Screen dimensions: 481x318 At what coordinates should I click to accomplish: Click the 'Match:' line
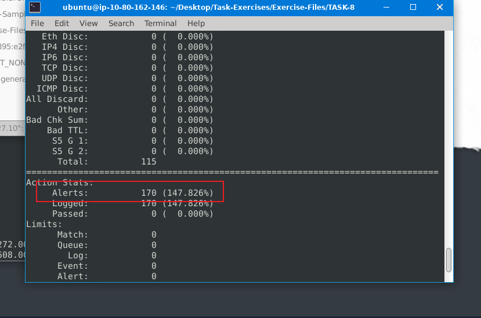107,235
